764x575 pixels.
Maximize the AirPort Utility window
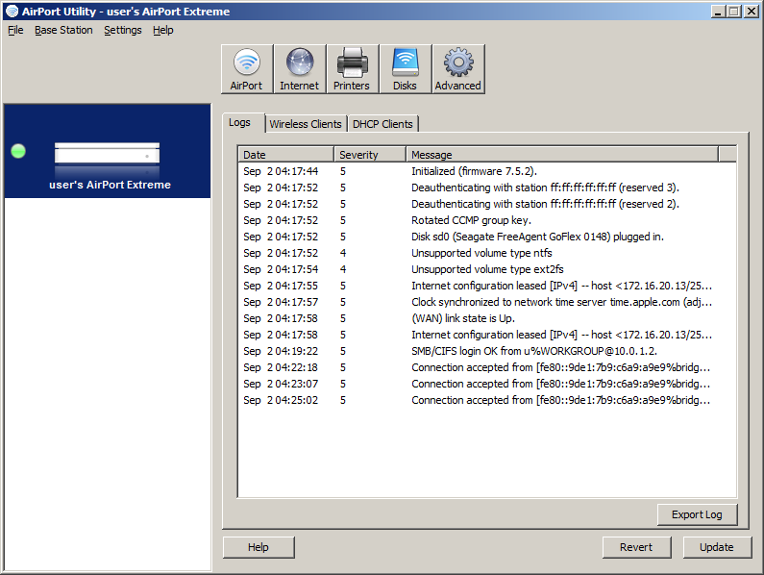(x=734, y=12)
